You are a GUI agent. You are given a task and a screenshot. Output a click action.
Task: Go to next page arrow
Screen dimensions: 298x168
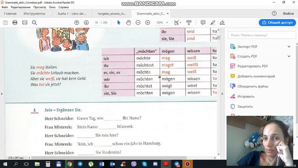[86, 23]
